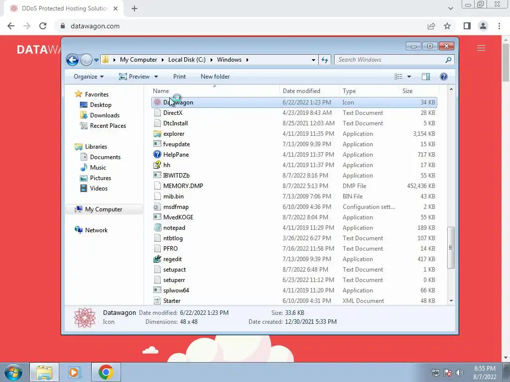Viewport: 510px width, 382px height.
Task: Select the hh application icon
Action: pyautogui.click(x=157, y=165)
